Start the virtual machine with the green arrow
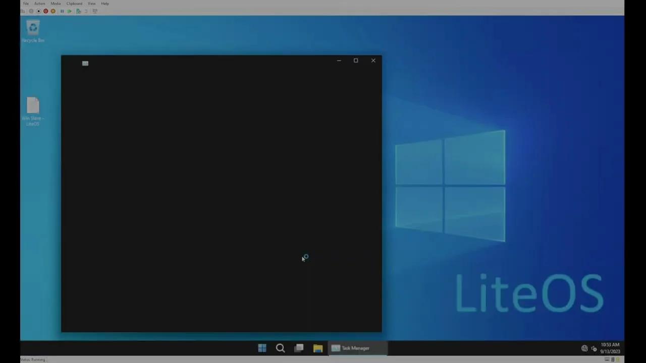Image resolution: width=646 pixels, height=363 pixels. pos(69,11)
